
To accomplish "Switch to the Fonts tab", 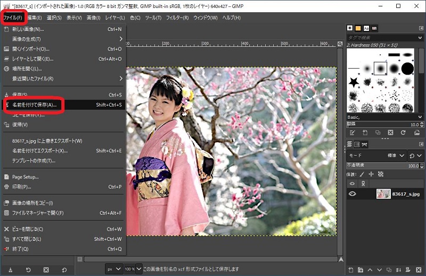I will (x=366, y=28).
